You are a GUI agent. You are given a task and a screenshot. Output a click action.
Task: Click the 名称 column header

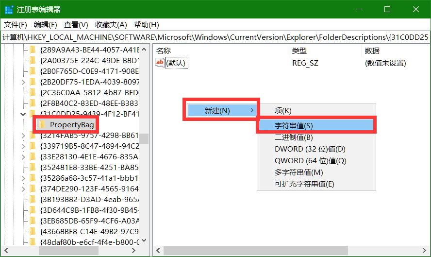[x=164, y=51]
